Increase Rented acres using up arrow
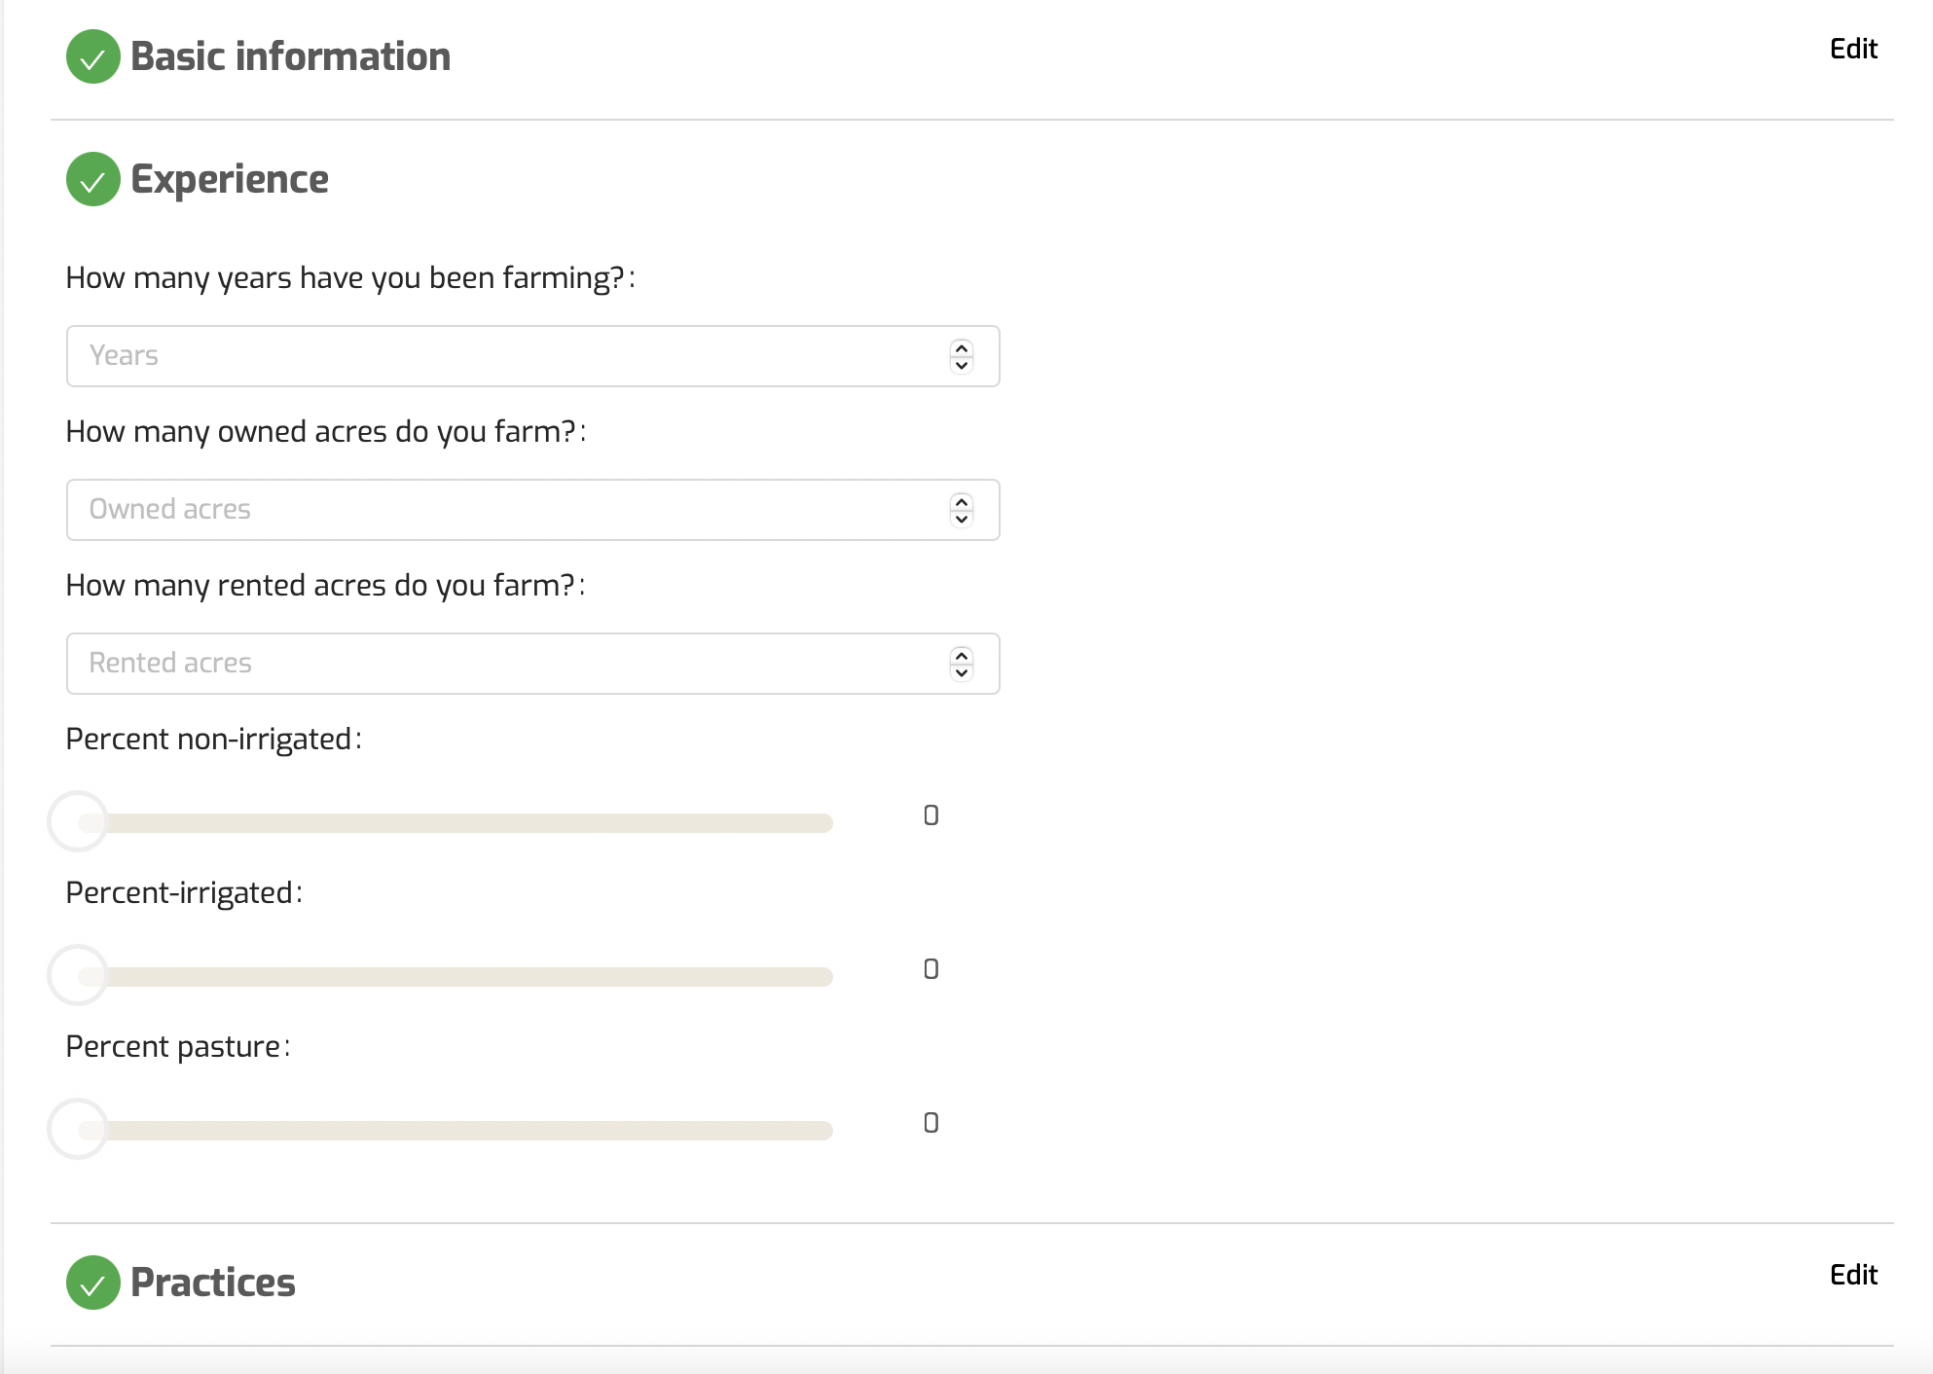The width and height of the screenshot is (1933, 1374). pyautogui.click(x=962, y=655)
